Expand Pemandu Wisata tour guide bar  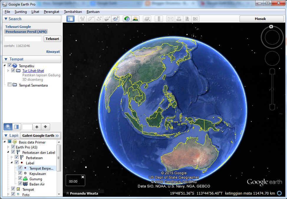(82, 193)
